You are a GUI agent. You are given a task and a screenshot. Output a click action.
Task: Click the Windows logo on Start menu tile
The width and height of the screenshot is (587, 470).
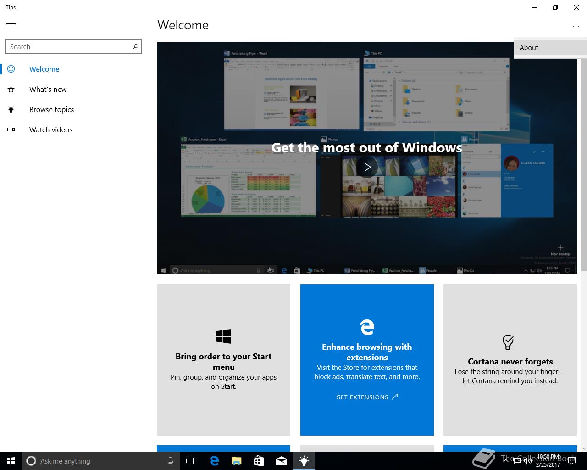click(223, 336)
